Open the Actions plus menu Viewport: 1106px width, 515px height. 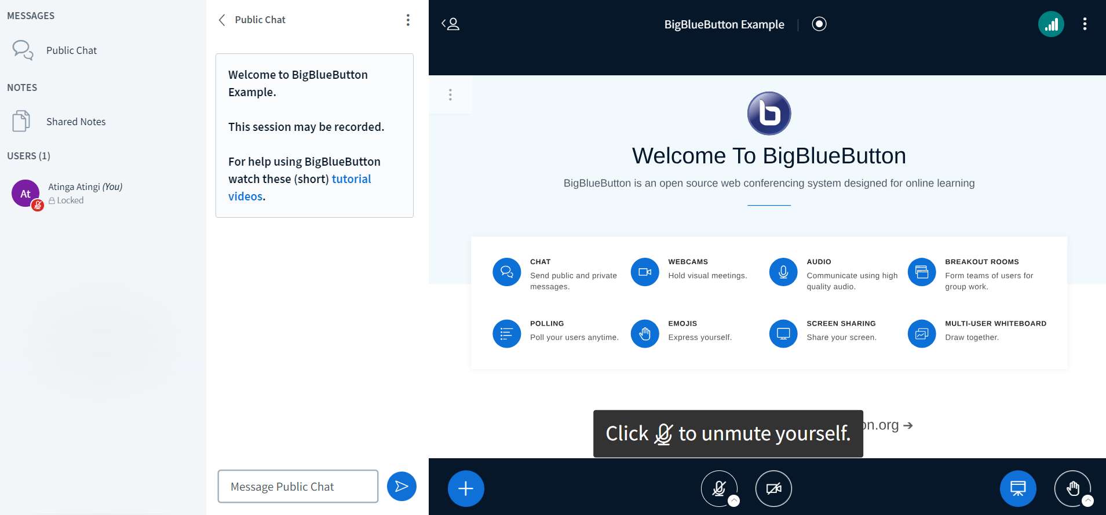466,488
